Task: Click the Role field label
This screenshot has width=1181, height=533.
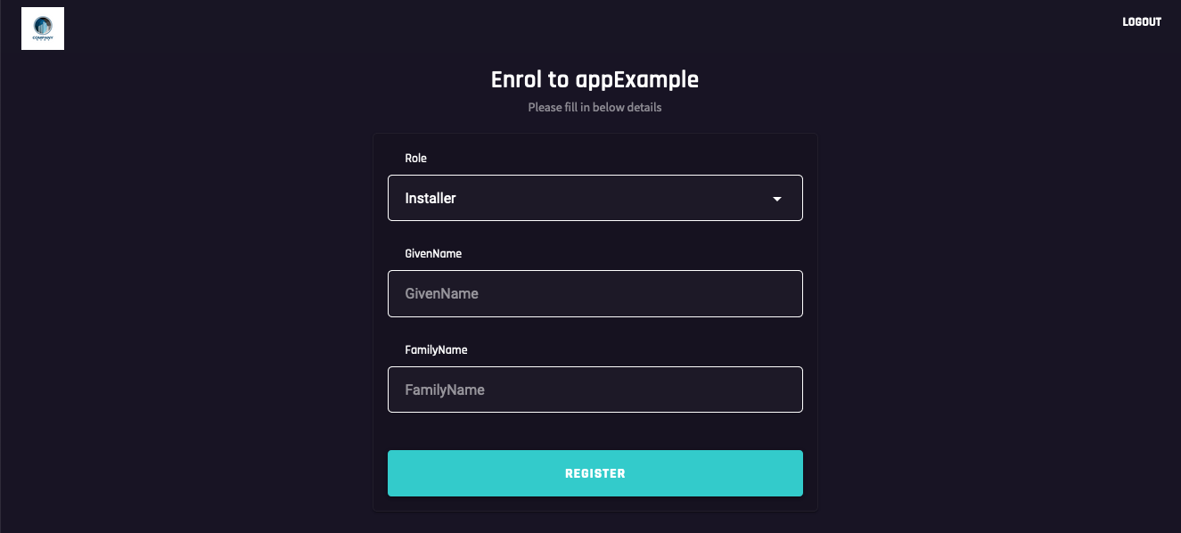Action: tap(416, 158)
